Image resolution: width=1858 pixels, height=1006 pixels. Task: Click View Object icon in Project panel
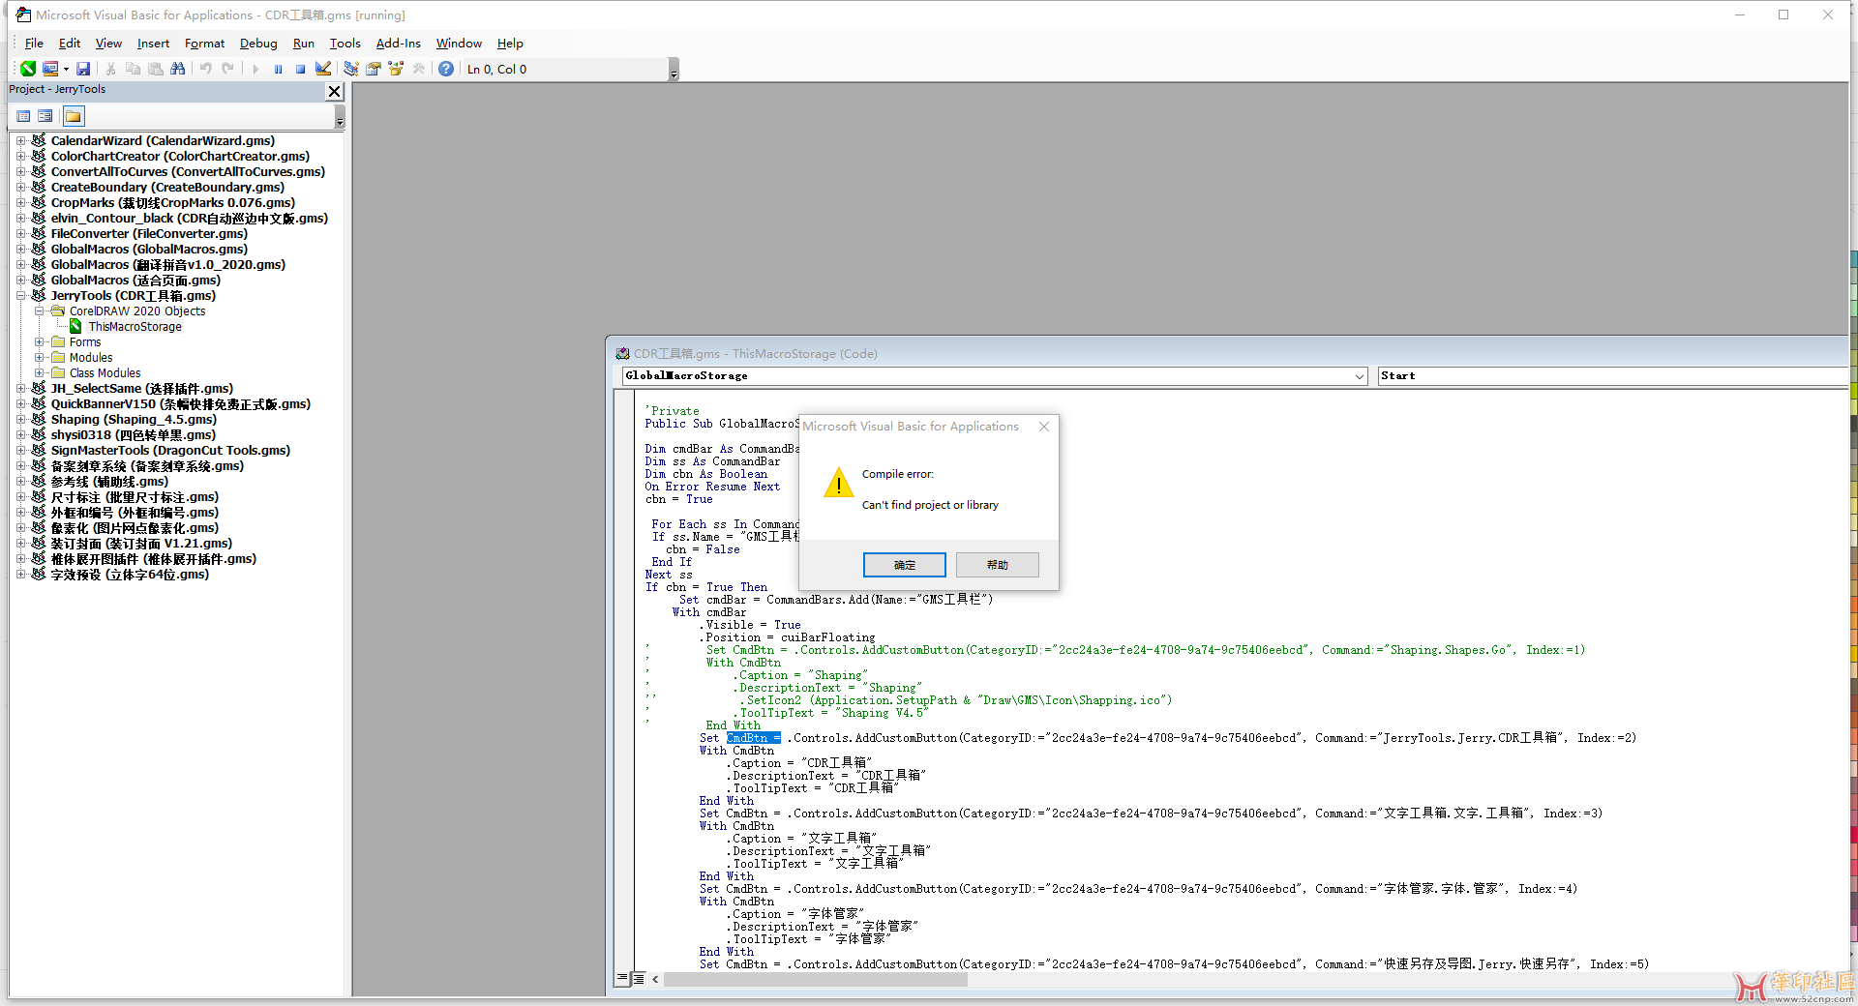[x=45, y=116]
